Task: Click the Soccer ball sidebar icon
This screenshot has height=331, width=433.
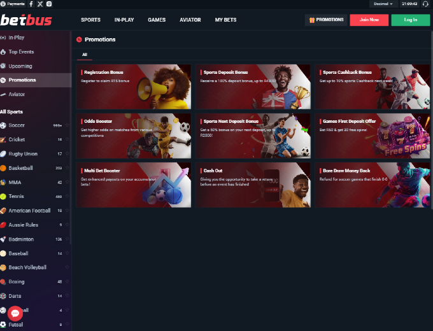Action: [x=3, y=125]
